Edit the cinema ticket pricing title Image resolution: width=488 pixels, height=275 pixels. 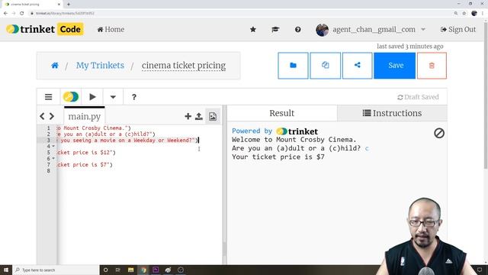(x=184, y=66)
